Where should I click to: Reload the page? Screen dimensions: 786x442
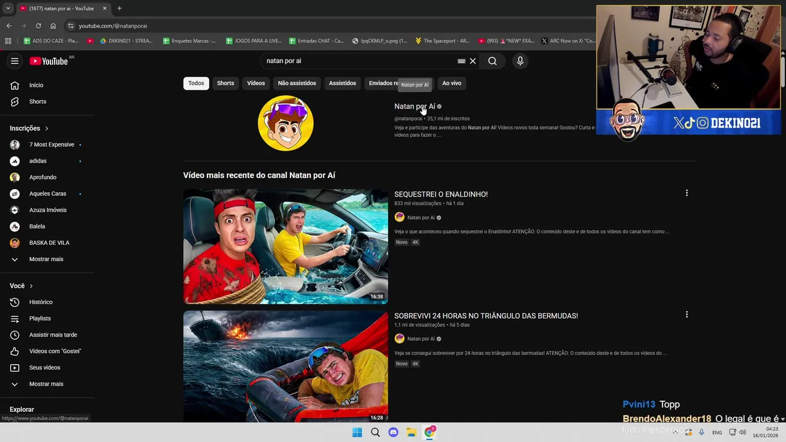click(38, 26)
